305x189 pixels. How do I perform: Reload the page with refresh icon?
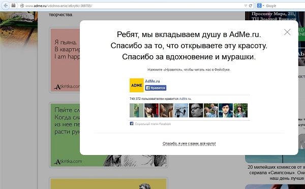[251, 6]
